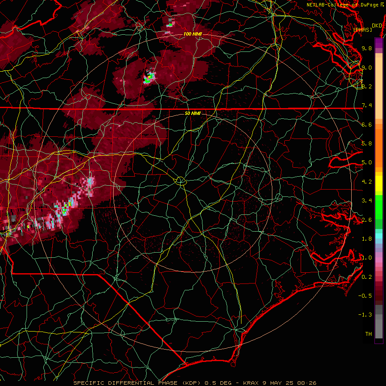386x386 pixels.
Task: Click the 7.4 value on the color scale
Action: pyautogui.click(x=367, y=106)
